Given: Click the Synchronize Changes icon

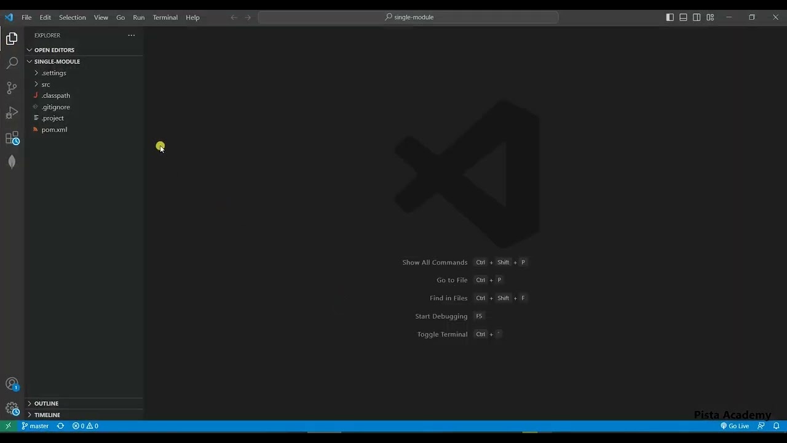Looking at the screenshot, I should click(60, 426).
